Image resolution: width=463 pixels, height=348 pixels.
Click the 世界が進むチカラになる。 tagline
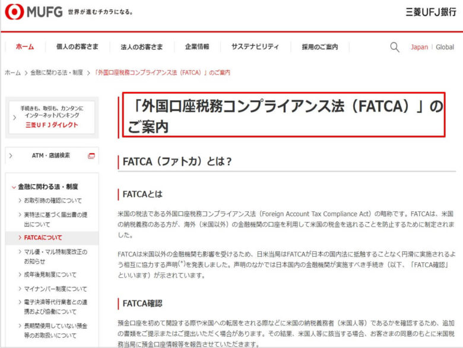[x=100, y=12]
